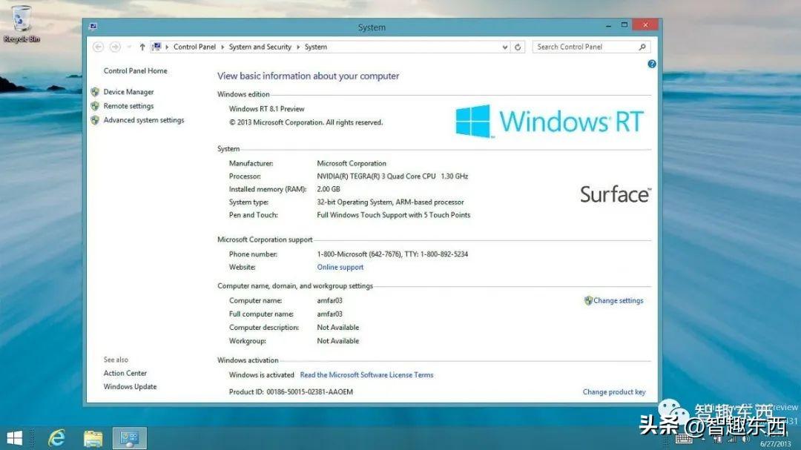Screen dimensions: 801x450
Task: Go to Control Panel Home
Action: pyautogui.click(x=136, y=71)
